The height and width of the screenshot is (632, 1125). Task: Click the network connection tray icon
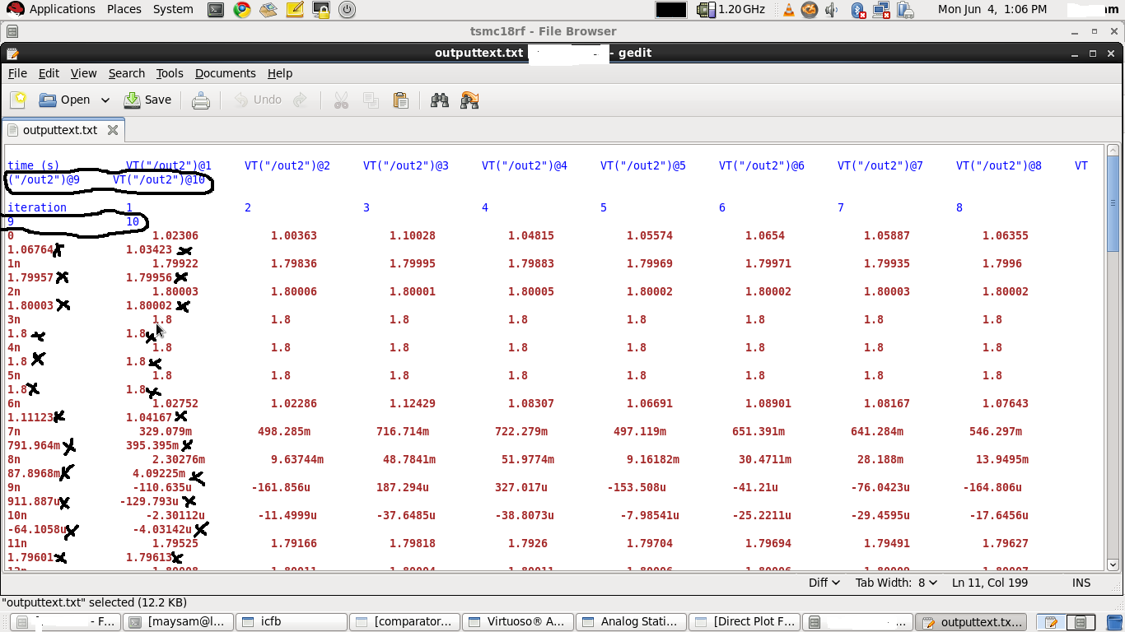click(x=882, y=10)
